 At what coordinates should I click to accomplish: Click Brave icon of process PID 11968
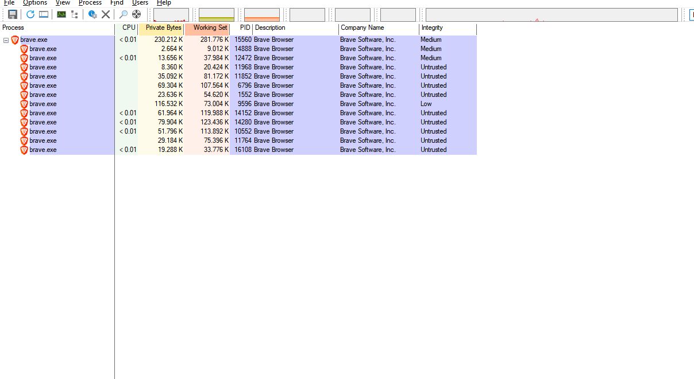[24, 67]
